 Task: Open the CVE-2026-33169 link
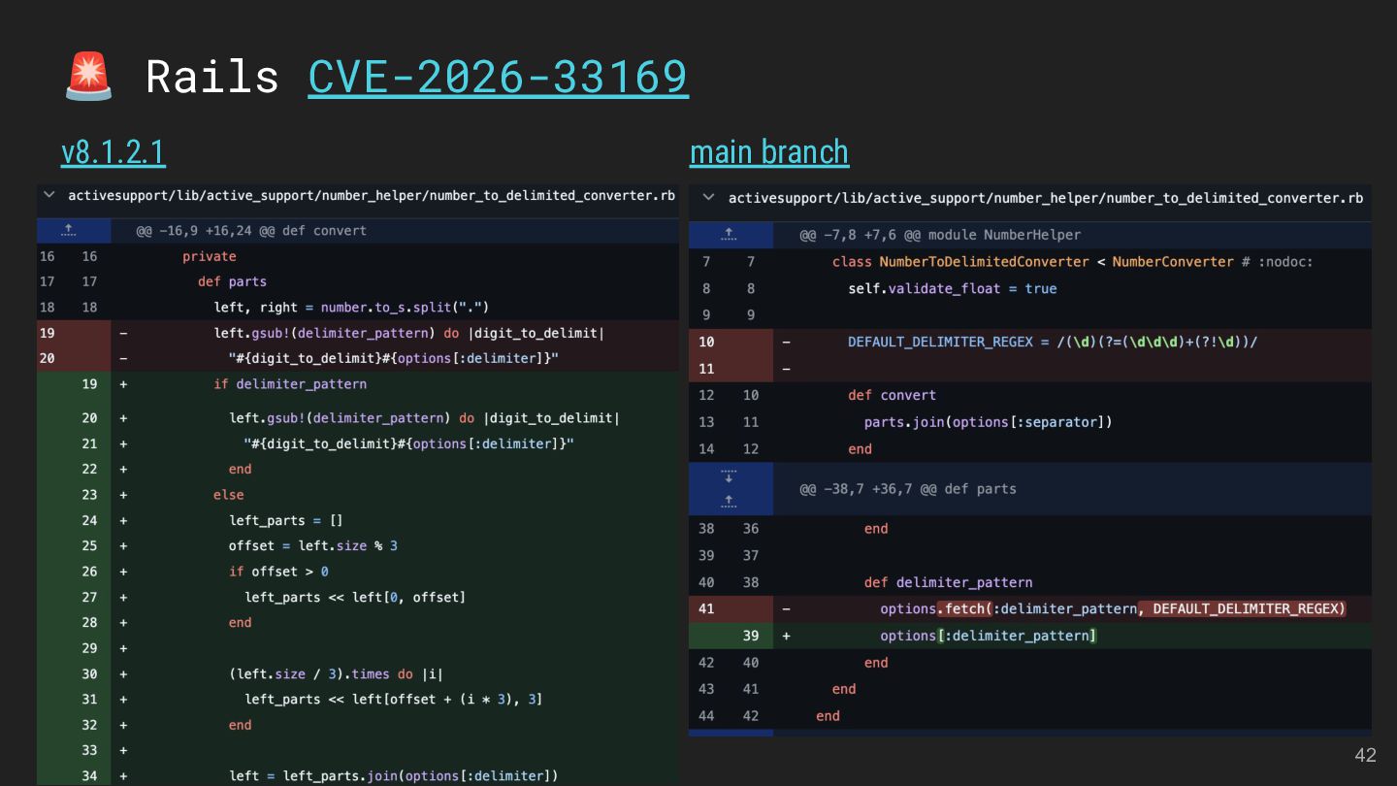(499, 77)
